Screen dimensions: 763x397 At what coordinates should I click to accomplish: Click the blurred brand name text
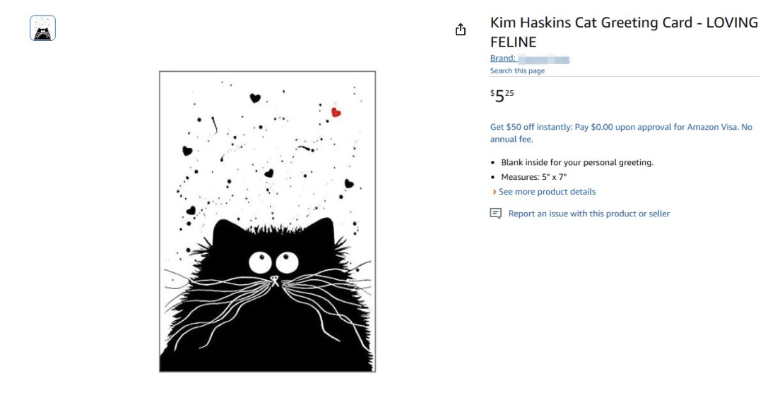coord(543,60)
